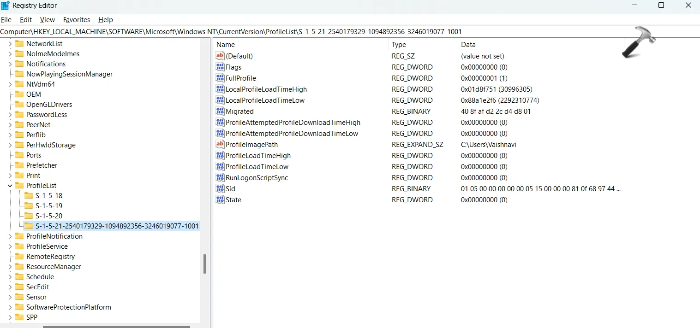Screen dimensions: 700x328
Task: Click the Type column header
Action: click(x=399, y=45)
